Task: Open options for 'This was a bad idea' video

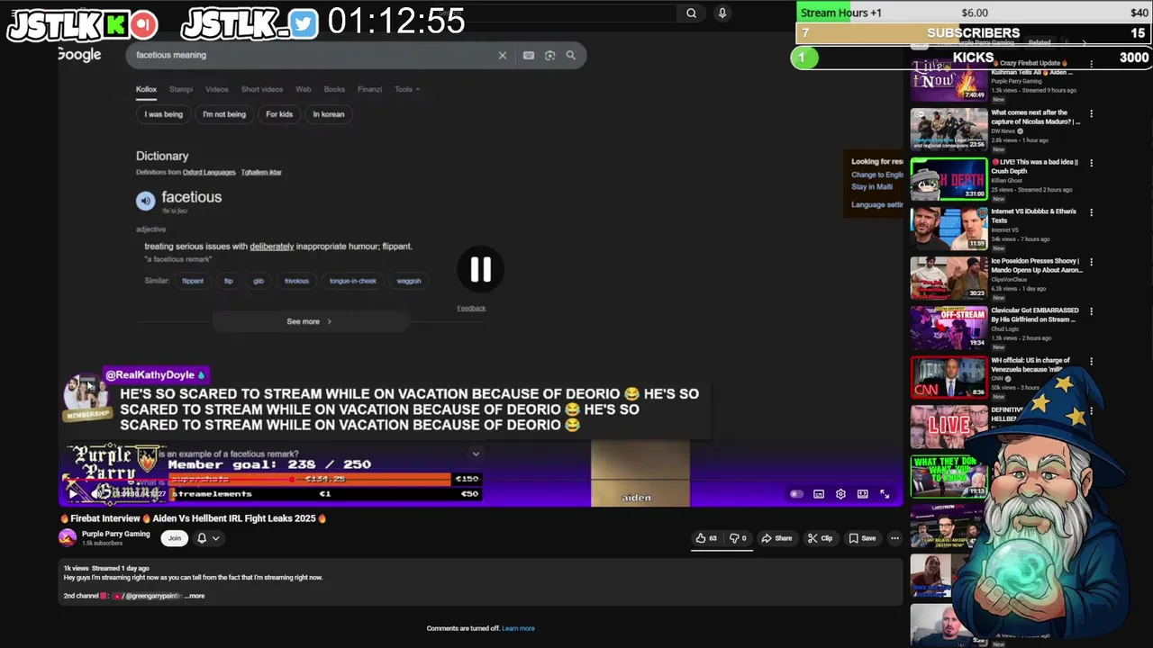Action: 1091,164
